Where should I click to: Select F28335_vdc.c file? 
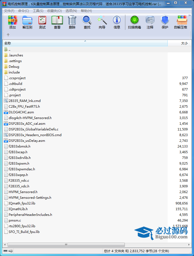[x=17, y=181]
